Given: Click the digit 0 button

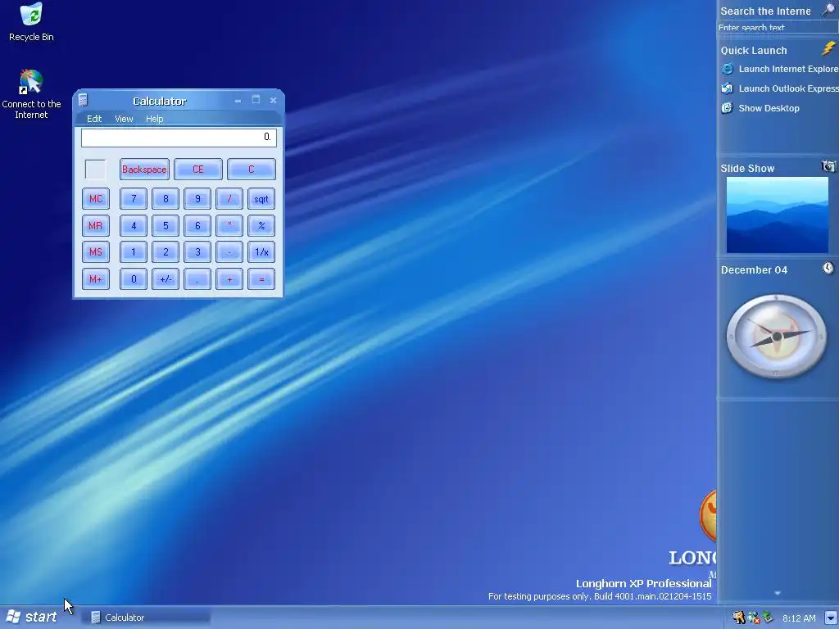Looking at the screenshot, I should coord(134,278).
